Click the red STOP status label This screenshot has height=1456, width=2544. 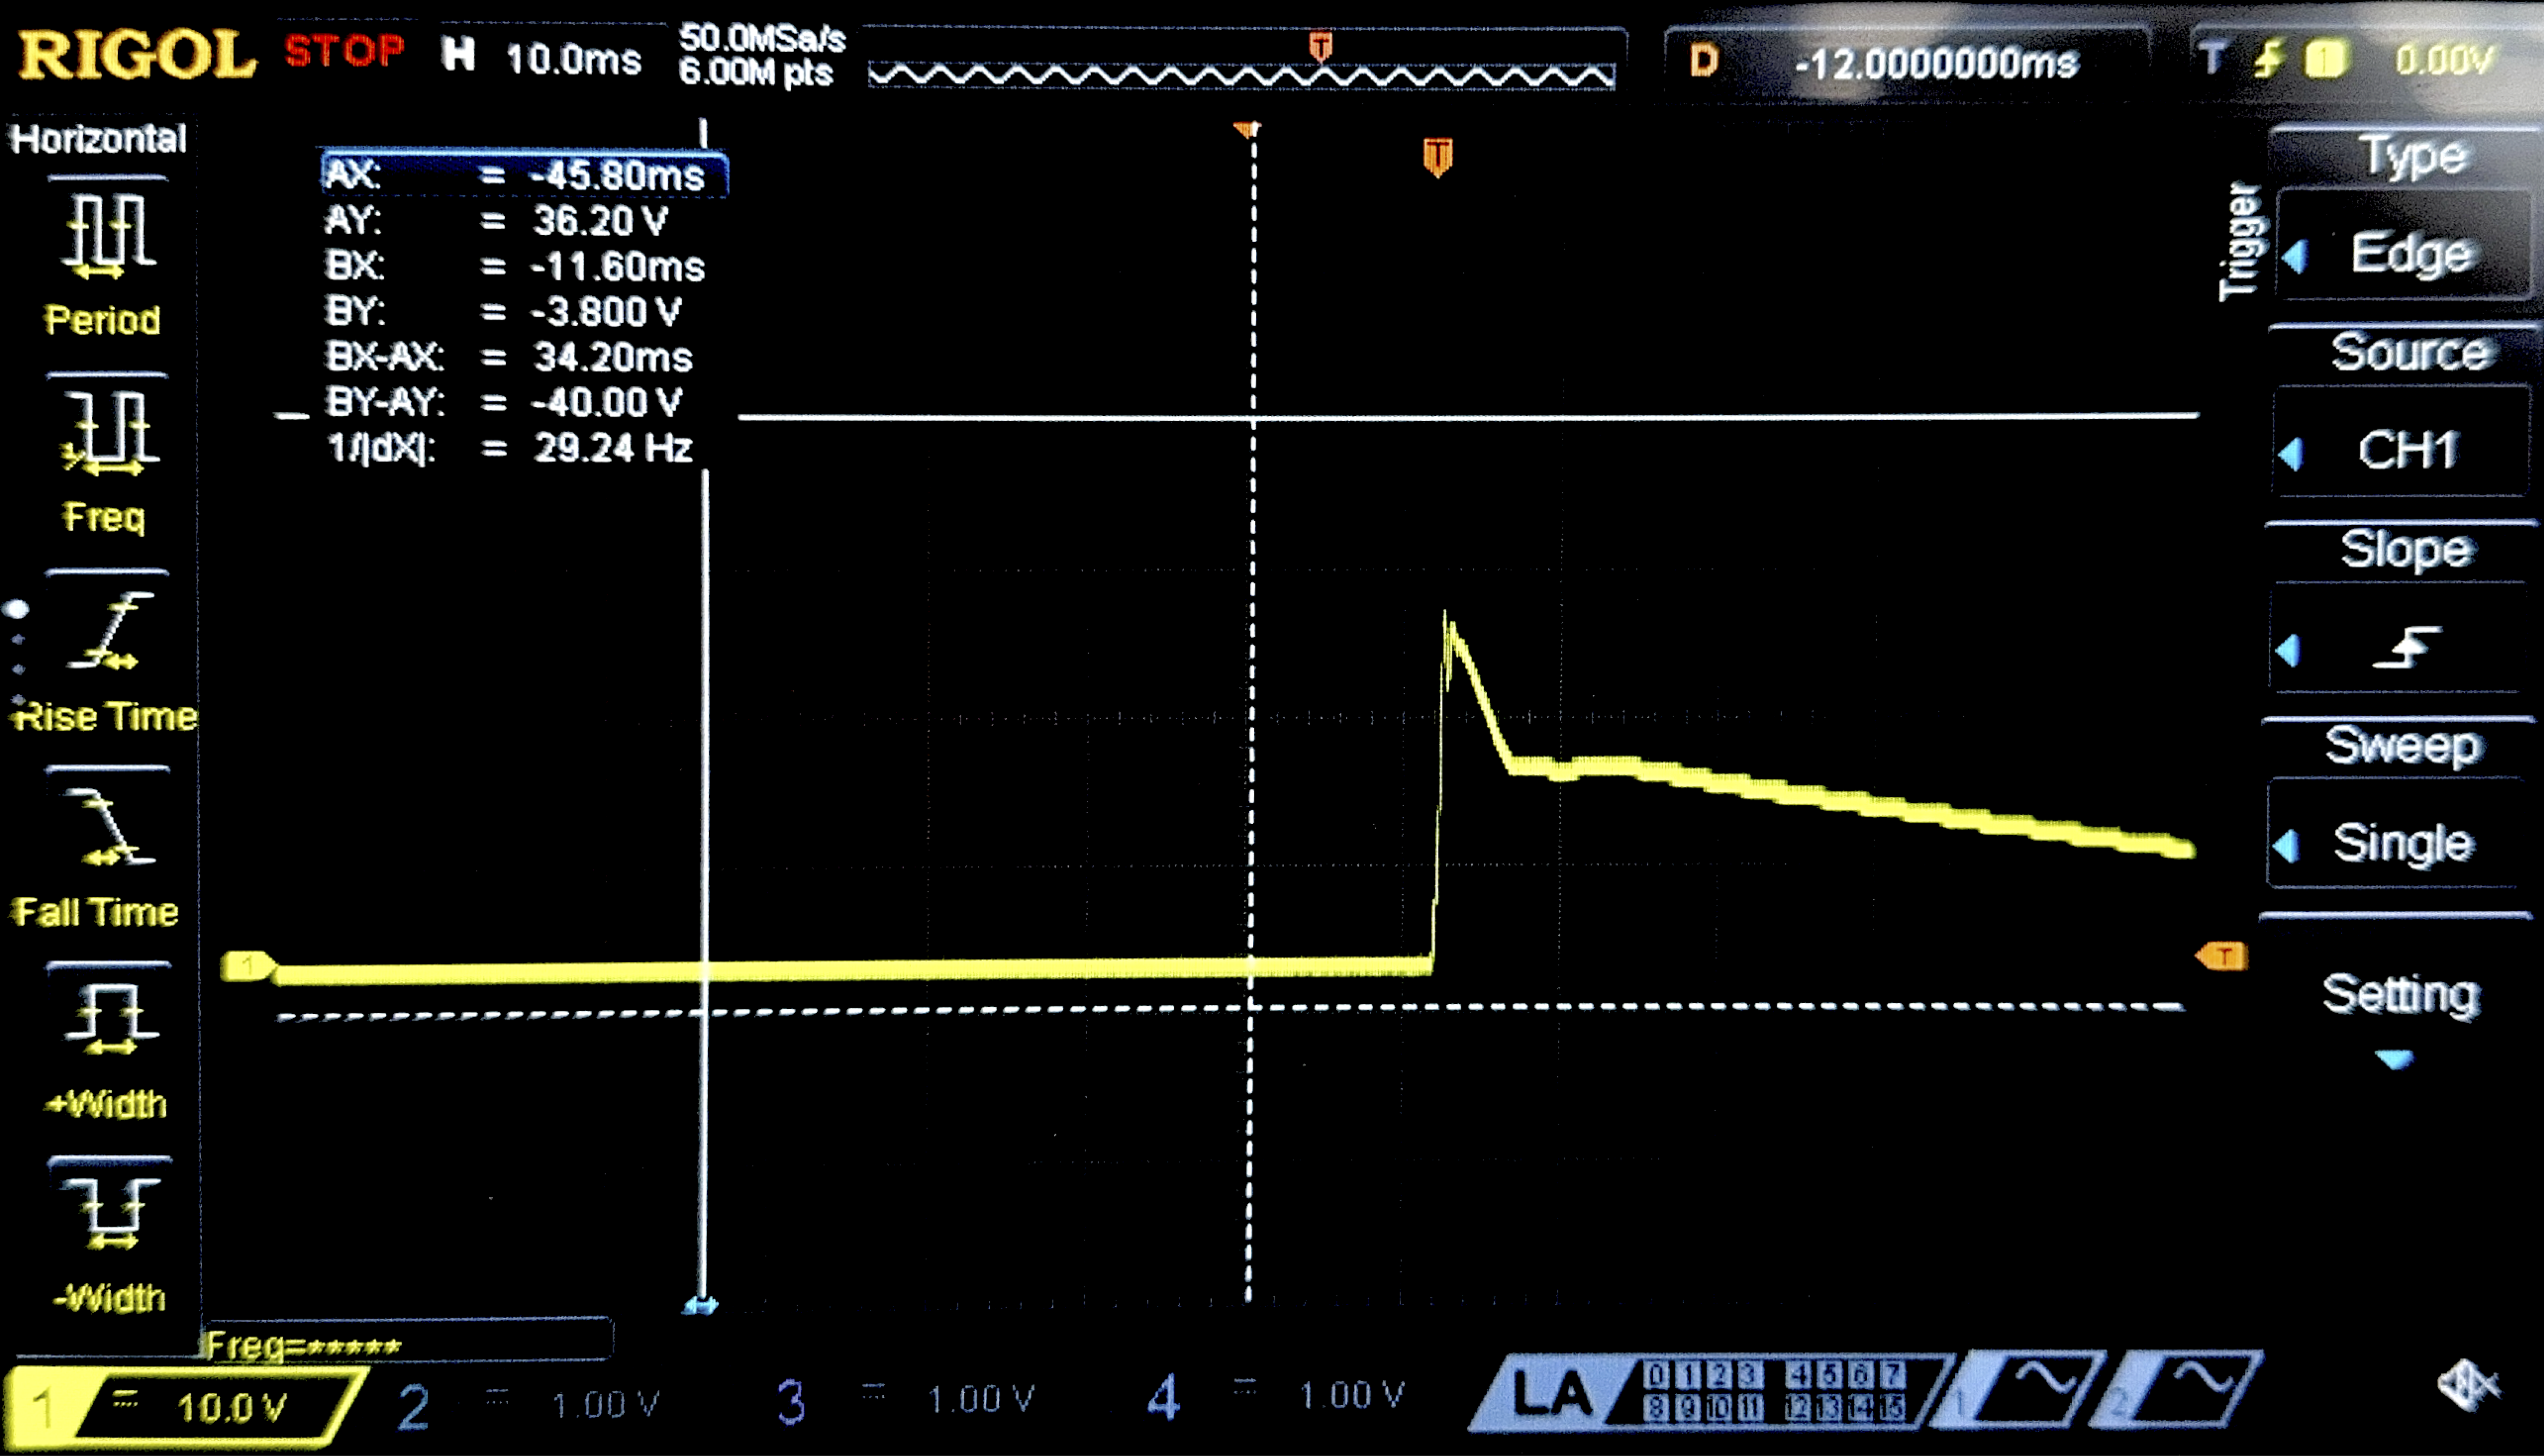344,50
